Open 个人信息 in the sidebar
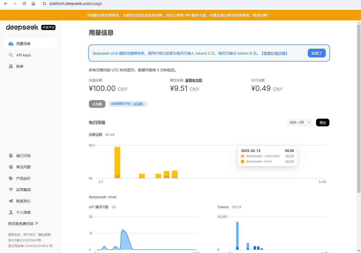Viewport: 361px width, 253px height. pos(31,212)
